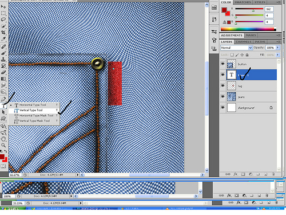The image size is (286, 215).
Task: Select the Eraser tool
Action: [x=3, y=72]
